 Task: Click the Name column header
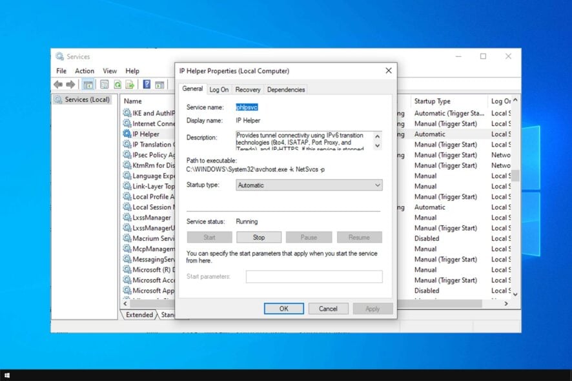(x=133, y=101)
